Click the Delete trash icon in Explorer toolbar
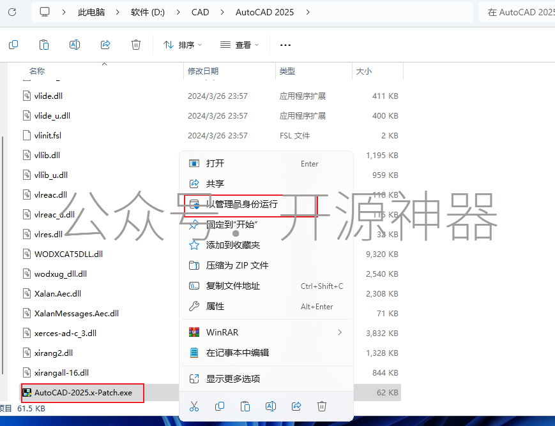Screen dimensions: 555x426 click(136, 45)
